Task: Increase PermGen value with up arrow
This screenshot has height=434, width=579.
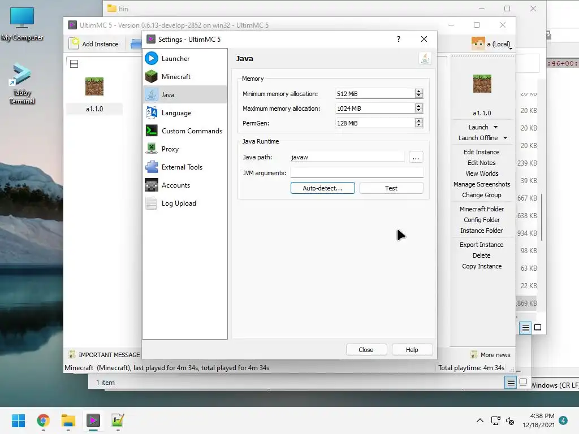Action: (x=419, y=121)
